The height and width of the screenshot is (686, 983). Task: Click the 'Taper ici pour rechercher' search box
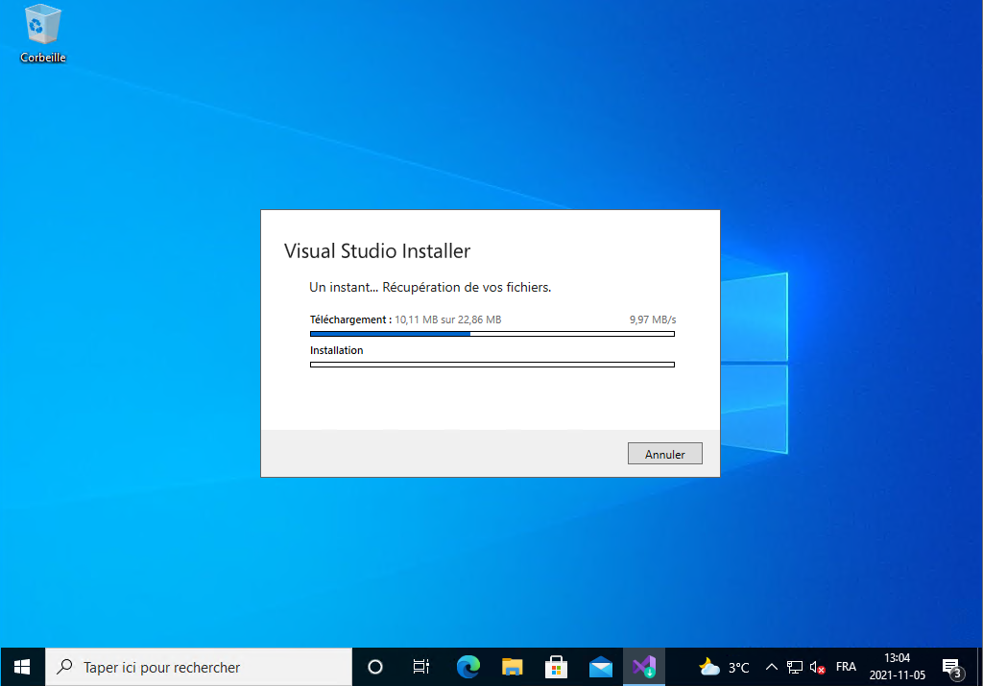(x=199, y=667)
